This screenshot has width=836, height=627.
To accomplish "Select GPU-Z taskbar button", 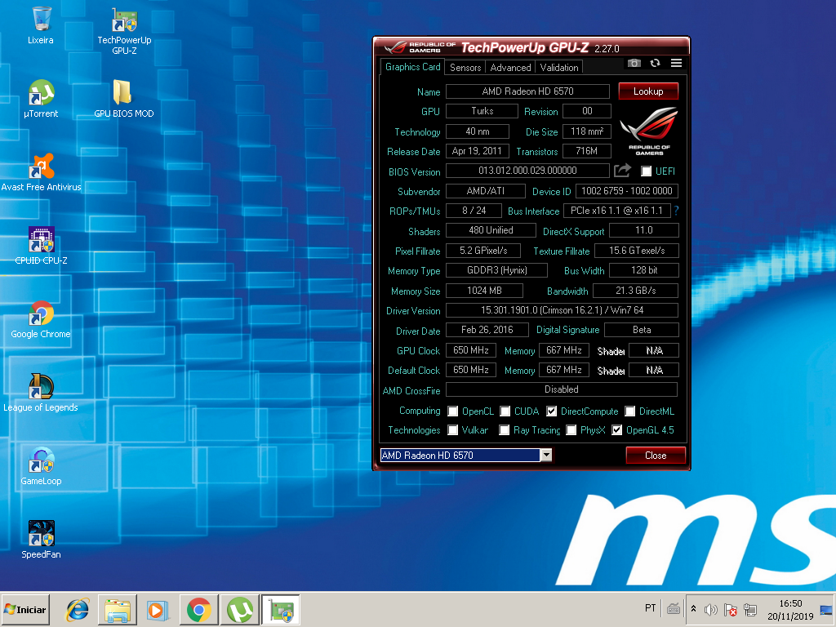I will coord(281,609).
